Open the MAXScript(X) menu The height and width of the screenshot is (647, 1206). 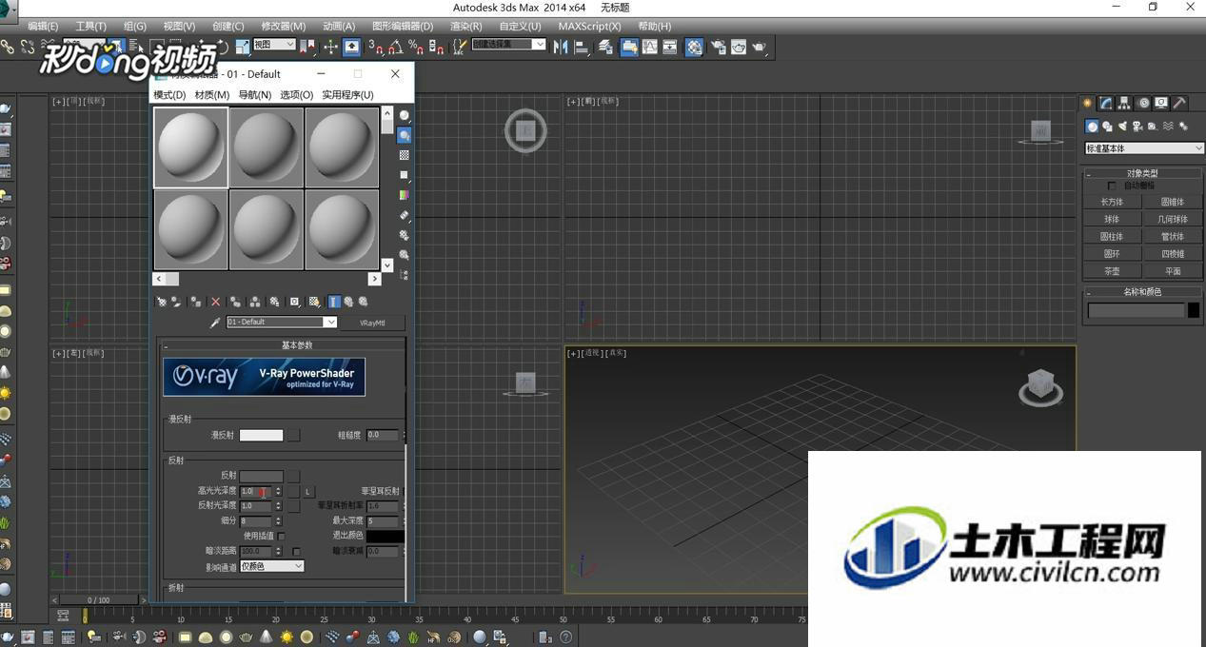[589, 27]
